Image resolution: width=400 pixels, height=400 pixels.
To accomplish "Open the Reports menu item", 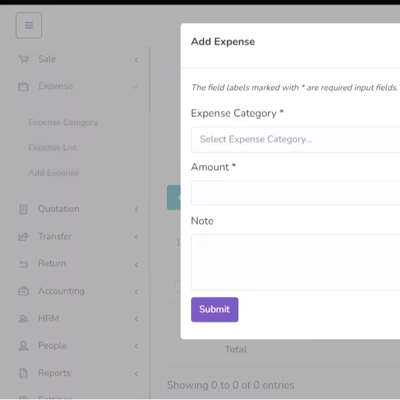I will point(55,373).
